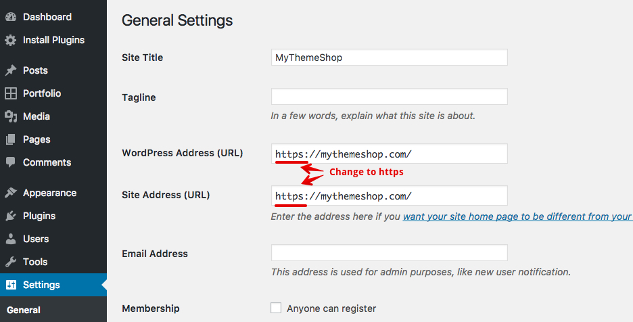Viewport: 633px width, 322px height.
Task: Open the Portfolio grid icon
Action: [11, 93]
